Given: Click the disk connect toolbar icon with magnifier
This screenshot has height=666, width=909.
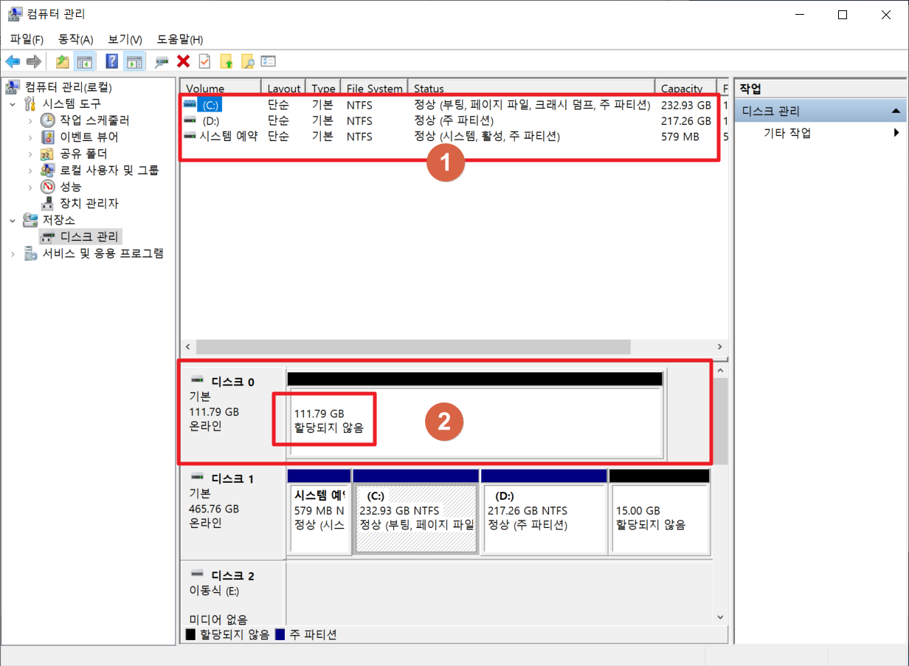Looking at the screenshot, I should point(162,61).
